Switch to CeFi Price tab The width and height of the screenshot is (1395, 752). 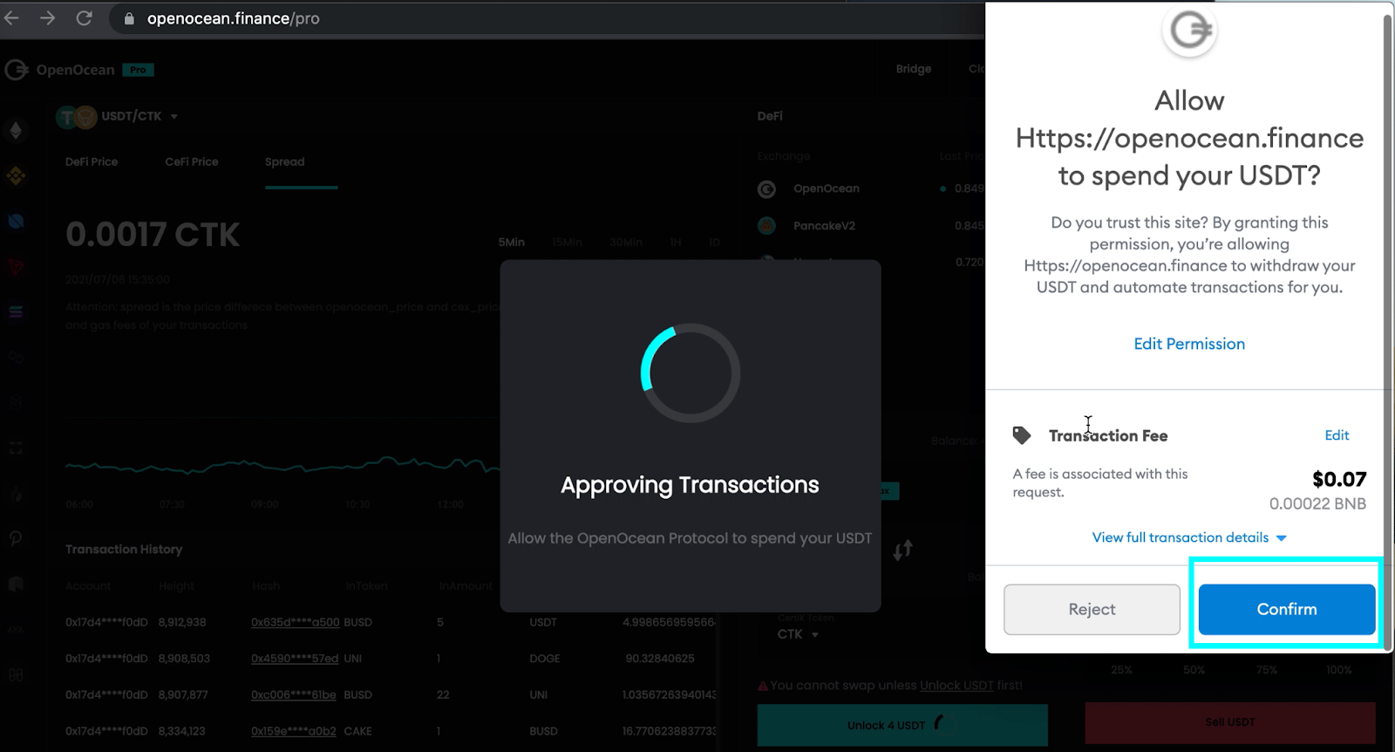[192, 161]
